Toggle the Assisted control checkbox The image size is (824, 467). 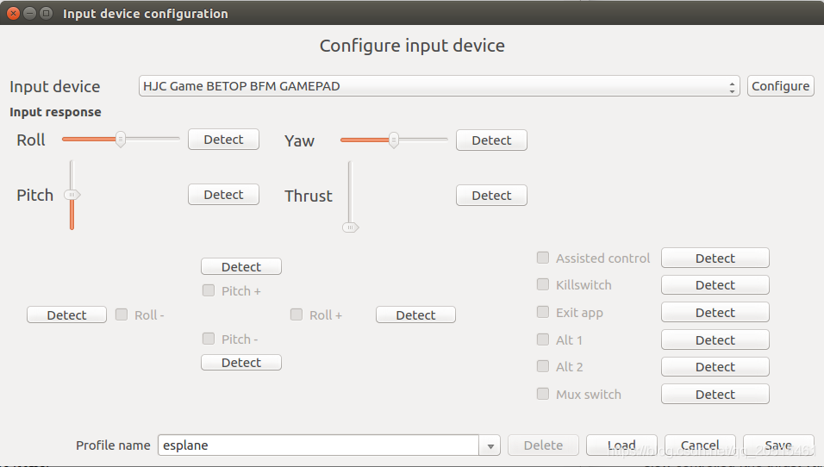pos(543,258)
